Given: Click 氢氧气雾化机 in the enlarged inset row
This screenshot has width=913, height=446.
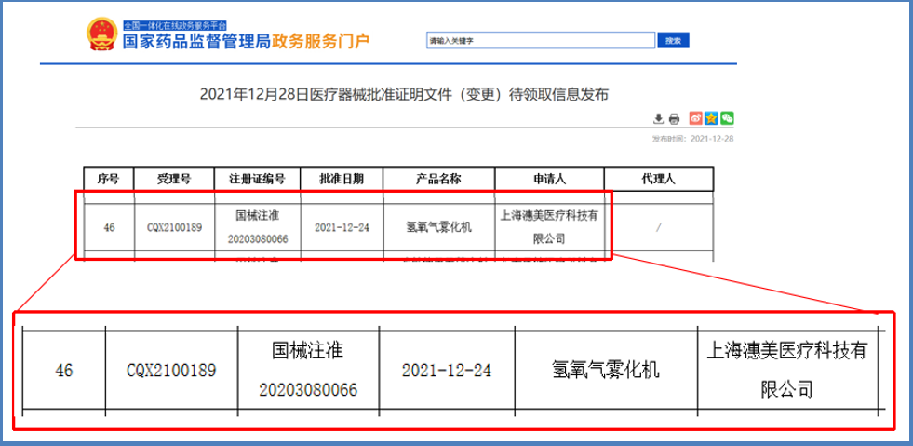Looking at the screenshot, I should tap(606, 371).
